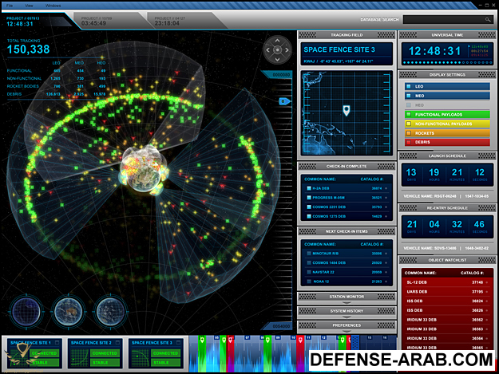Expand the Station Monitor panel
This screenshot has width=499, height=374.
(347, 296)
